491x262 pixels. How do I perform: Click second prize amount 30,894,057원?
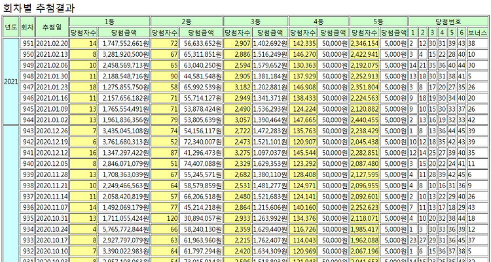[201, 218]
